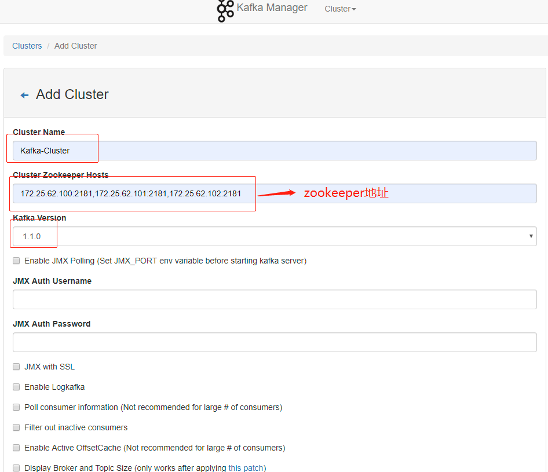This screenshot has height=472, width=548.
Task: Open the Cluster navigation menu
Action: point(339,9)
